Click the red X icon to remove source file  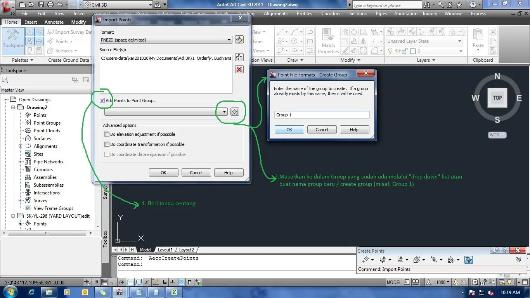(239, 69)
